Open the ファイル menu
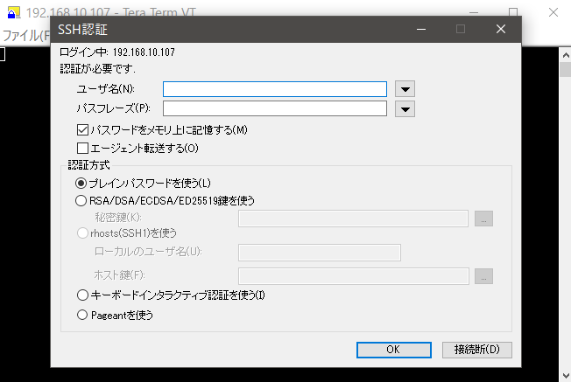The width and height of the screenshot is (571, 382). 25,35
